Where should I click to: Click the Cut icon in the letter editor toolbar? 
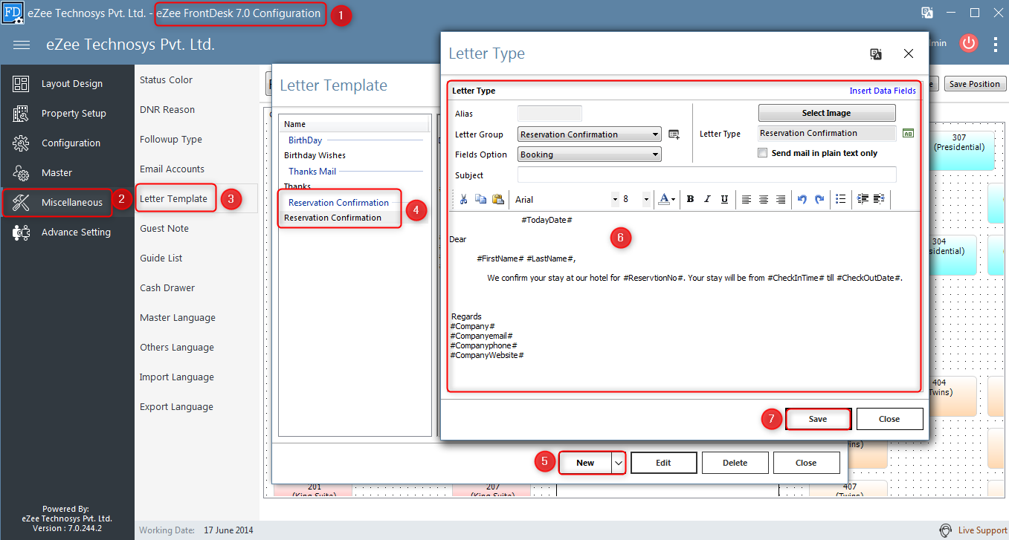[x=464, y=199]
